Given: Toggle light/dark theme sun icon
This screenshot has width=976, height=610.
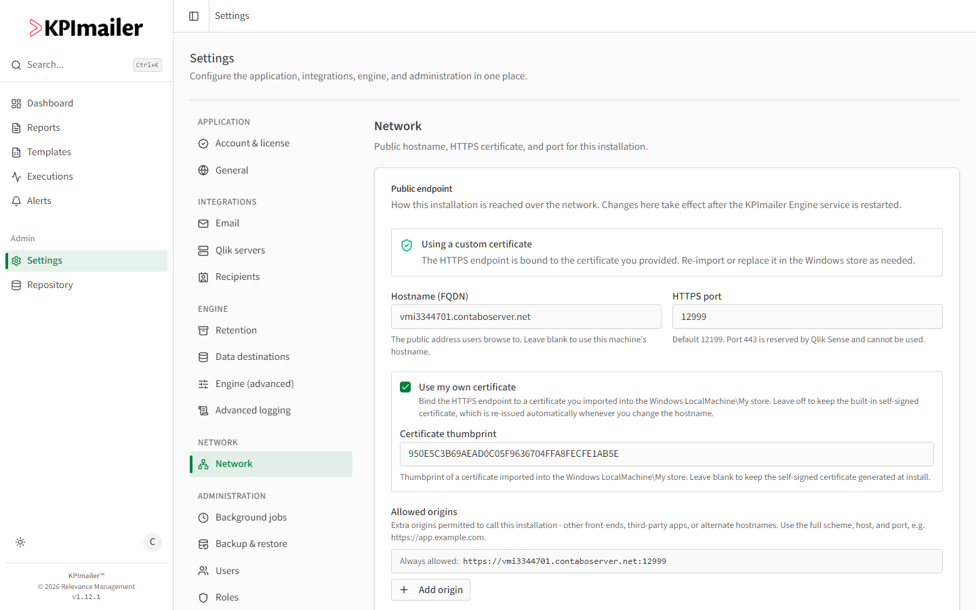Looking at the screenshot, I should pyautogui.click(x=20, y=542).
